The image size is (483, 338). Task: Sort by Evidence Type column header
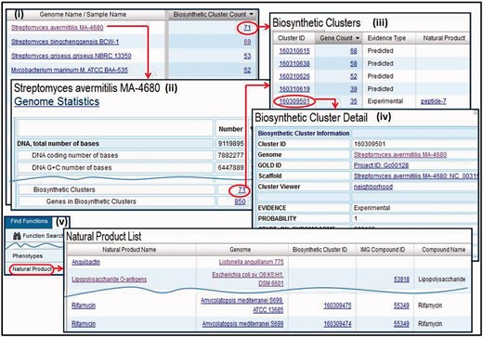tap(386, 38)
